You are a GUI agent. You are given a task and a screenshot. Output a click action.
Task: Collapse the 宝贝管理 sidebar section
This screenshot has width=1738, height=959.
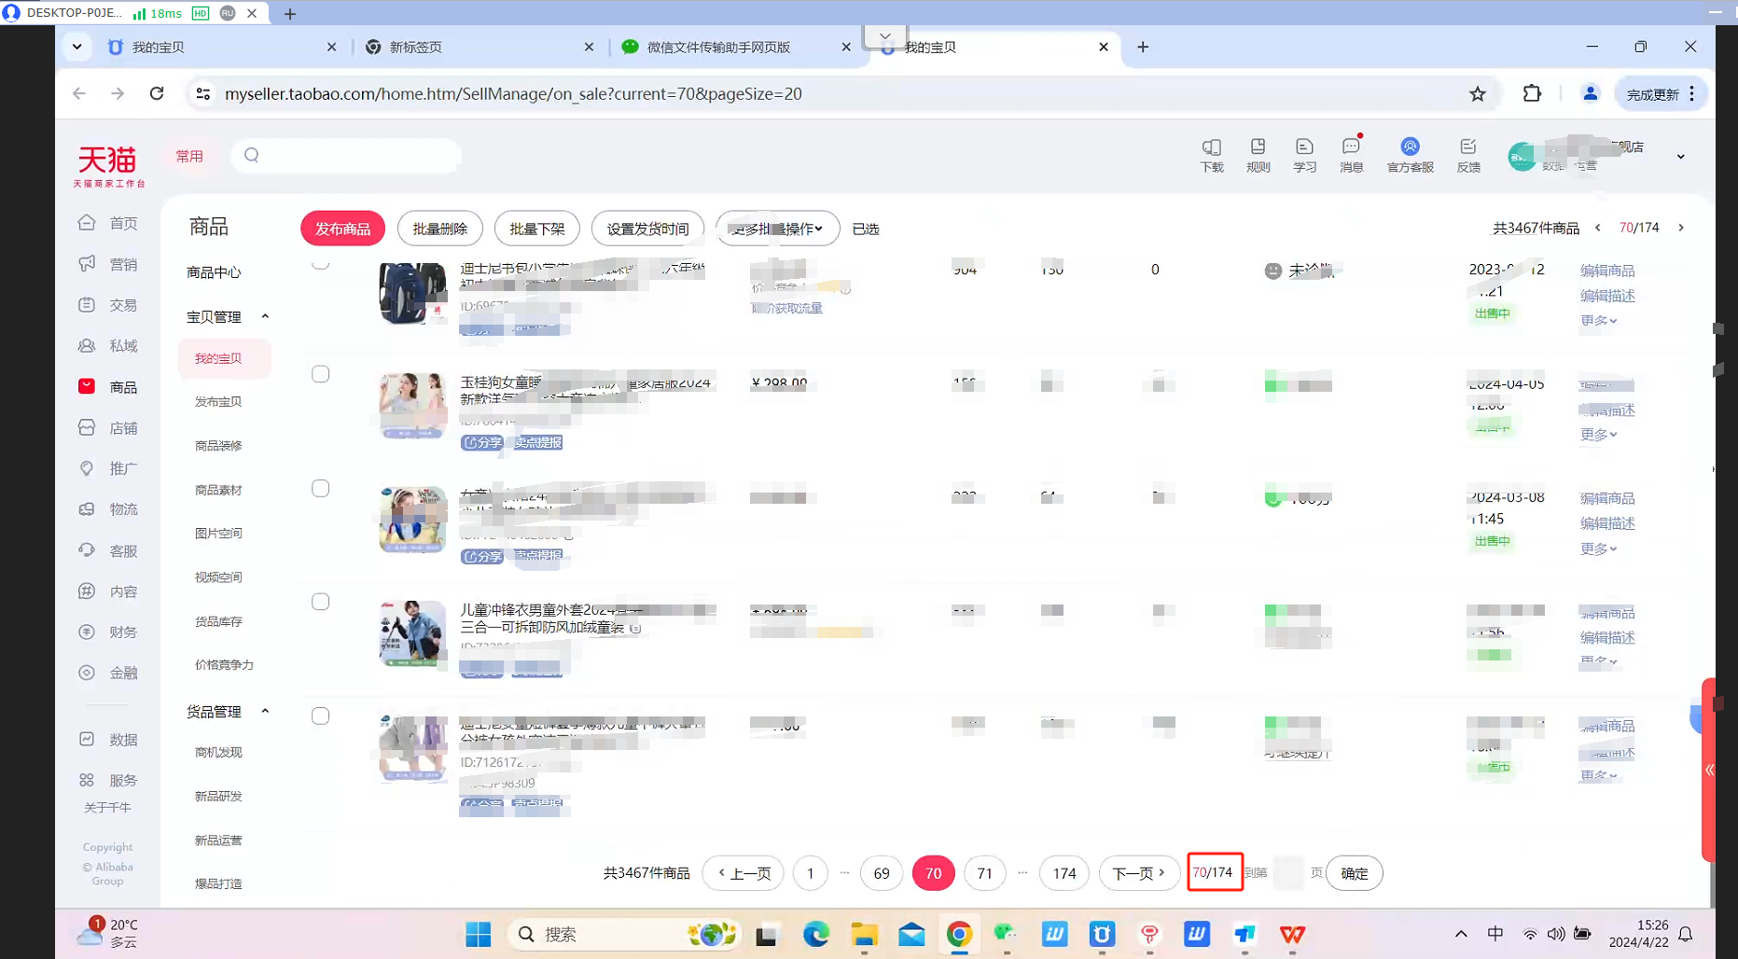265,316
